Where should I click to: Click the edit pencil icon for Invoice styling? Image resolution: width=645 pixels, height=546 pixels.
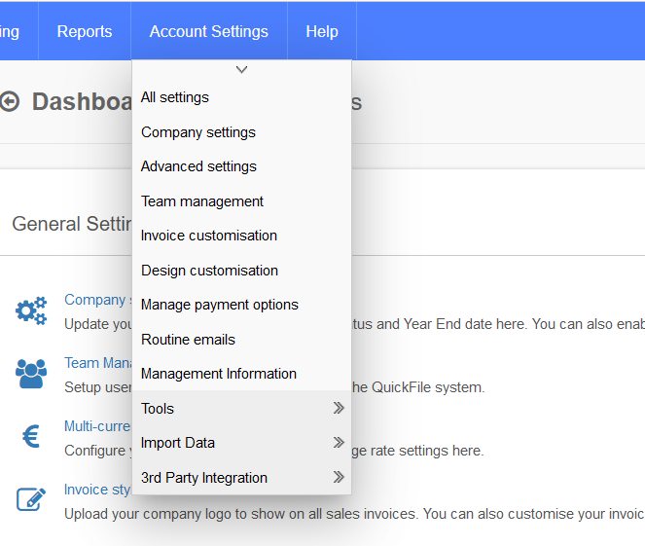(x=31, y=499)
